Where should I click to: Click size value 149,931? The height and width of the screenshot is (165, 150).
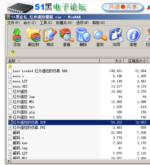click(116, 71)
